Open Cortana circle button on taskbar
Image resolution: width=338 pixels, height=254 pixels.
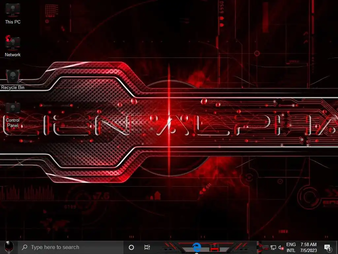(x=131, y=247)
